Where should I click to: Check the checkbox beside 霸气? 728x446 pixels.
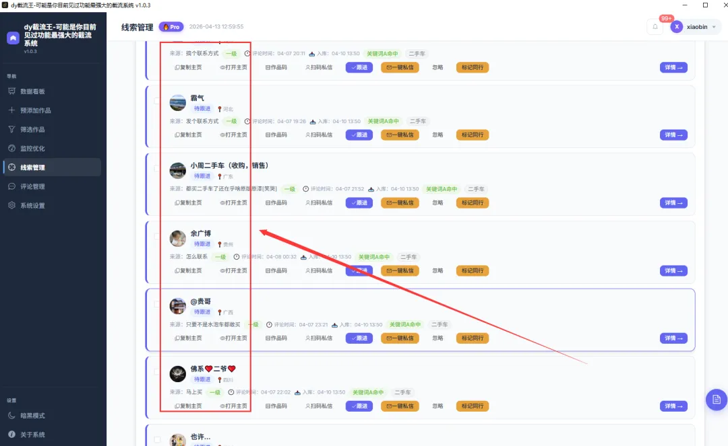pyautogui.click(x=157, y=100)
